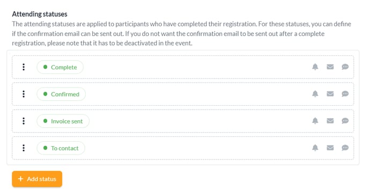Open three-dot menu for Complete status
The image size is (369, 196).
(x=24, y=67)
